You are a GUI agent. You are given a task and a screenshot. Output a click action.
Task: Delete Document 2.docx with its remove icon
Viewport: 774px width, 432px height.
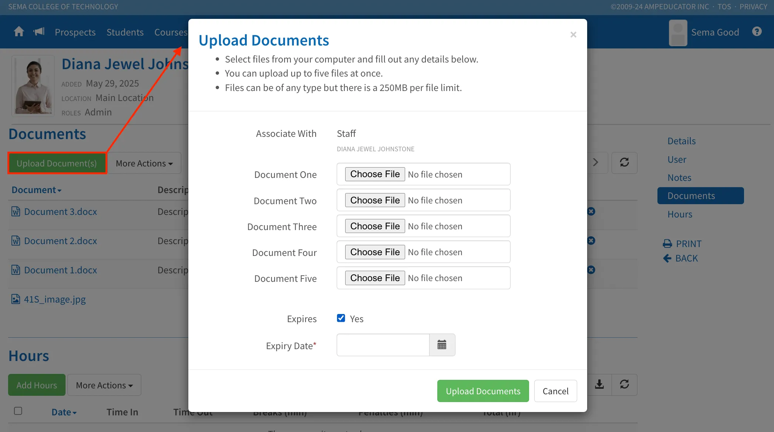coord(591,240)
